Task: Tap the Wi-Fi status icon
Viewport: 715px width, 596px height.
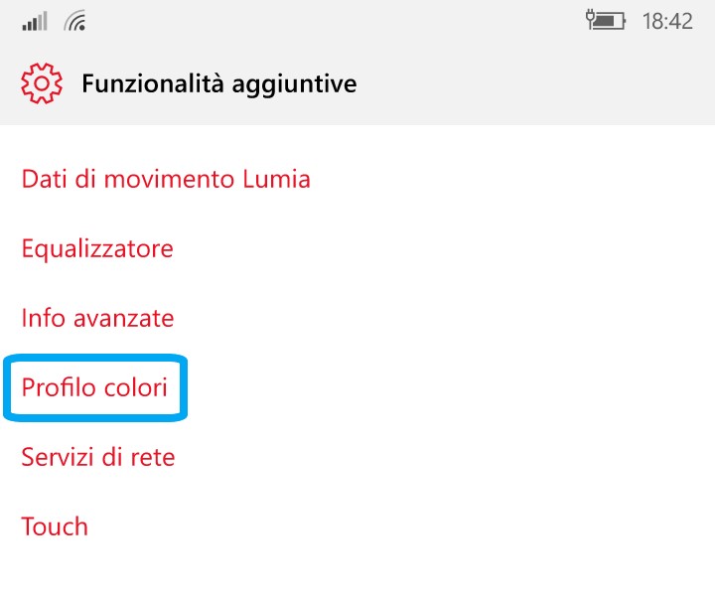Action: [74, 20]
